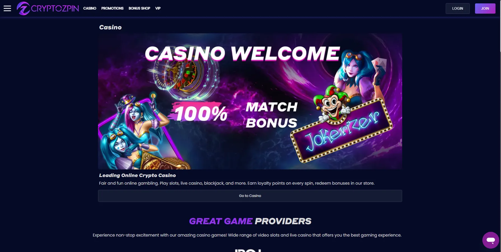The width and height of the screenshot is (501, 252).
Task: Click the vertical page scrollbar
Action: pyautogui.click(x=500, y=126)
